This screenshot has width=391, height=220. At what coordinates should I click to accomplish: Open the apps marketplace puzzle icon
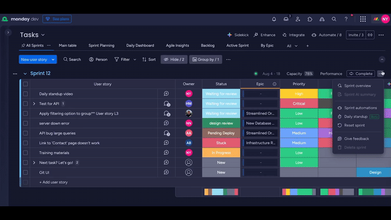coord(310,19)
